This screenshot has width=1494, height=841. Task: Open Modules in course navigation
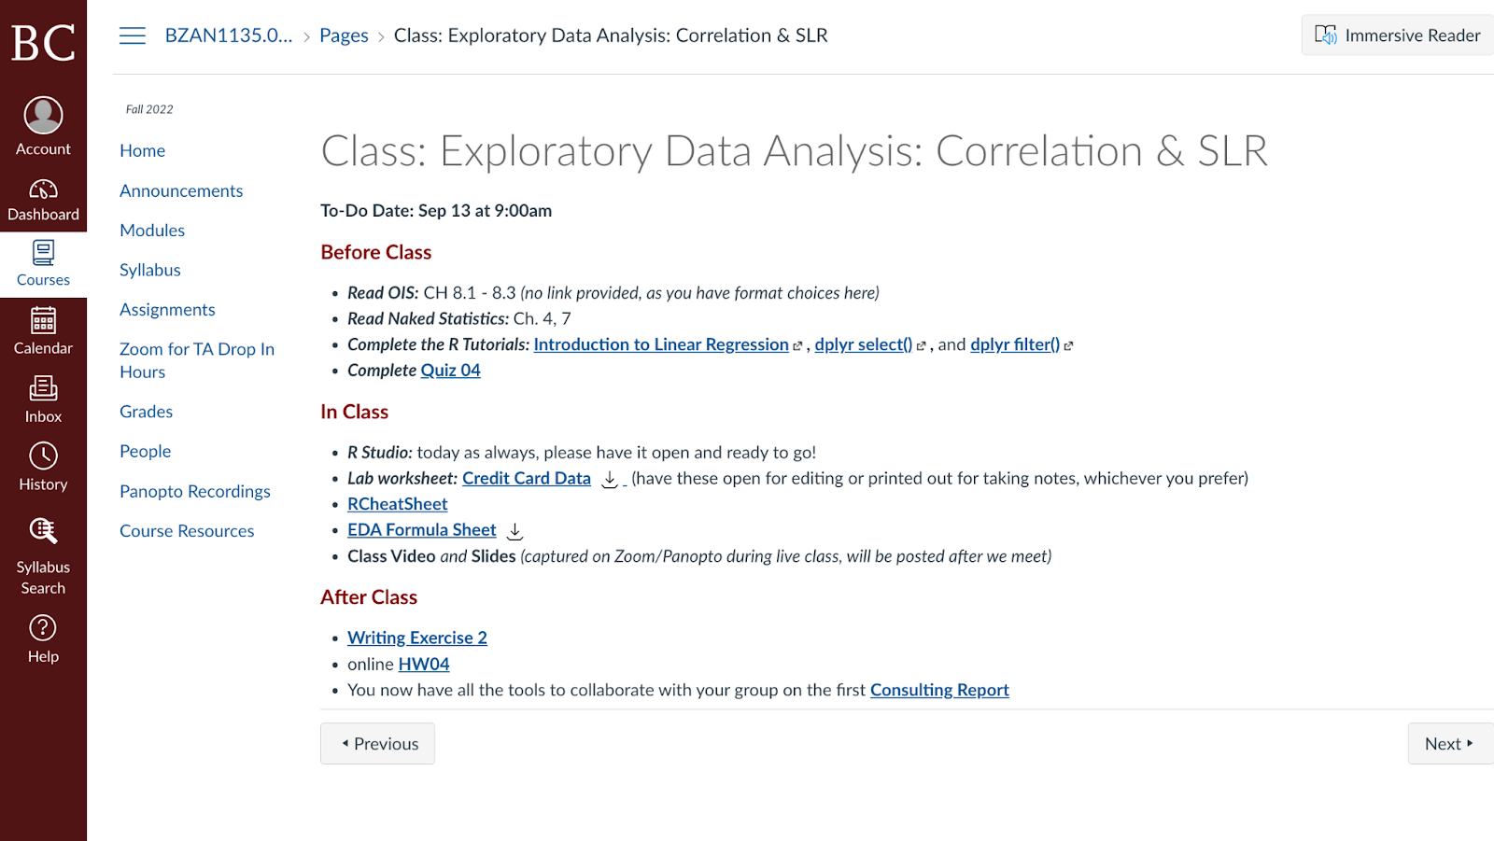coord(152,231)
